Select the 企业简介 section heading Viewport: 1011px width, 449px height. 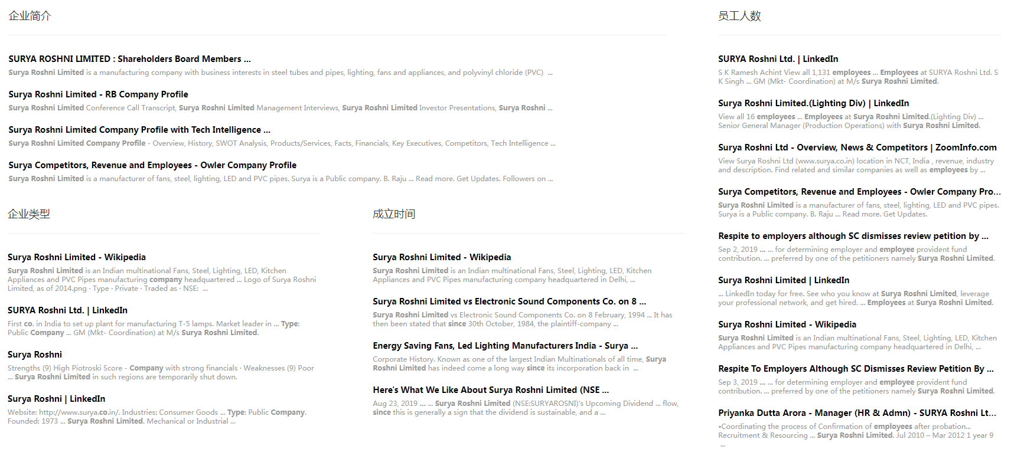pyautogui.click(x=30, y=16)
